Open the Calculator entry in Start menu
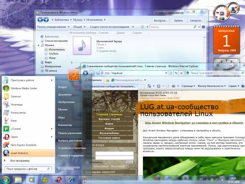The height and width of the screenshot is (184, 245). [28, 112]
